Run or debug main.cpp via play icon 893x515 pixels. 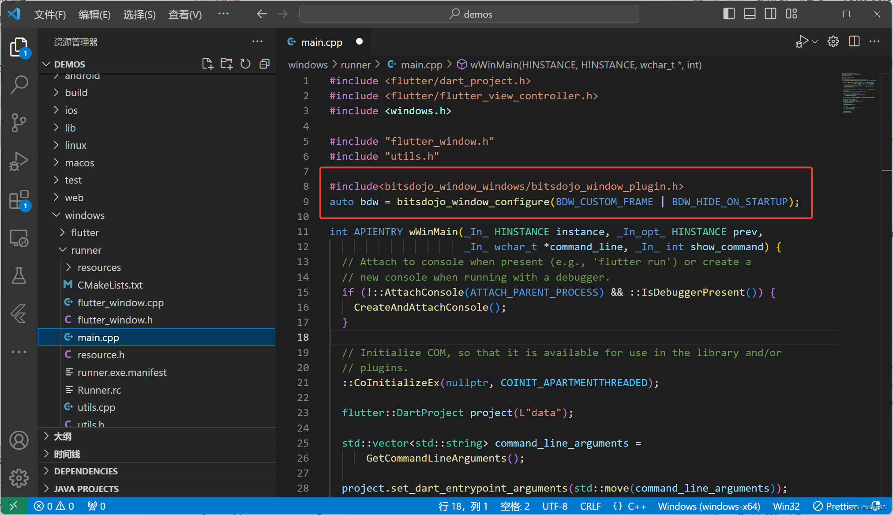802,41
